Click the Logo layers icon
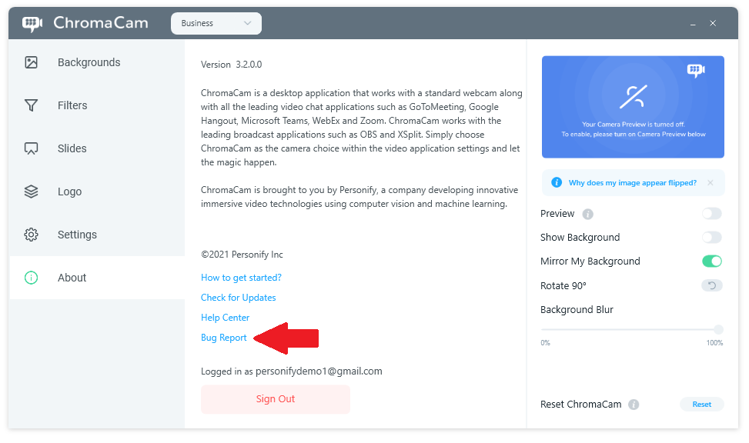This screenshot has height=443, width=749. coord(32,192)
